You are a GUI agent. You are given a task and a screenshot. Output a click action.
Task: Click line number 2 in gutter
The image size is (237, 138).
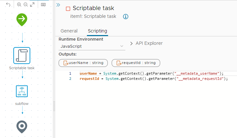click(70, 79)
